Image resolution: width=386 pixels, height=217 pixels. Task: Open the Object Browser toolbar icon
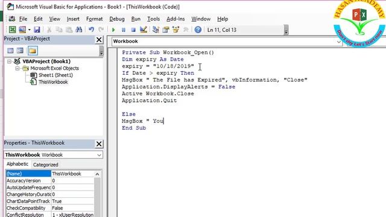tap(176, 30)
